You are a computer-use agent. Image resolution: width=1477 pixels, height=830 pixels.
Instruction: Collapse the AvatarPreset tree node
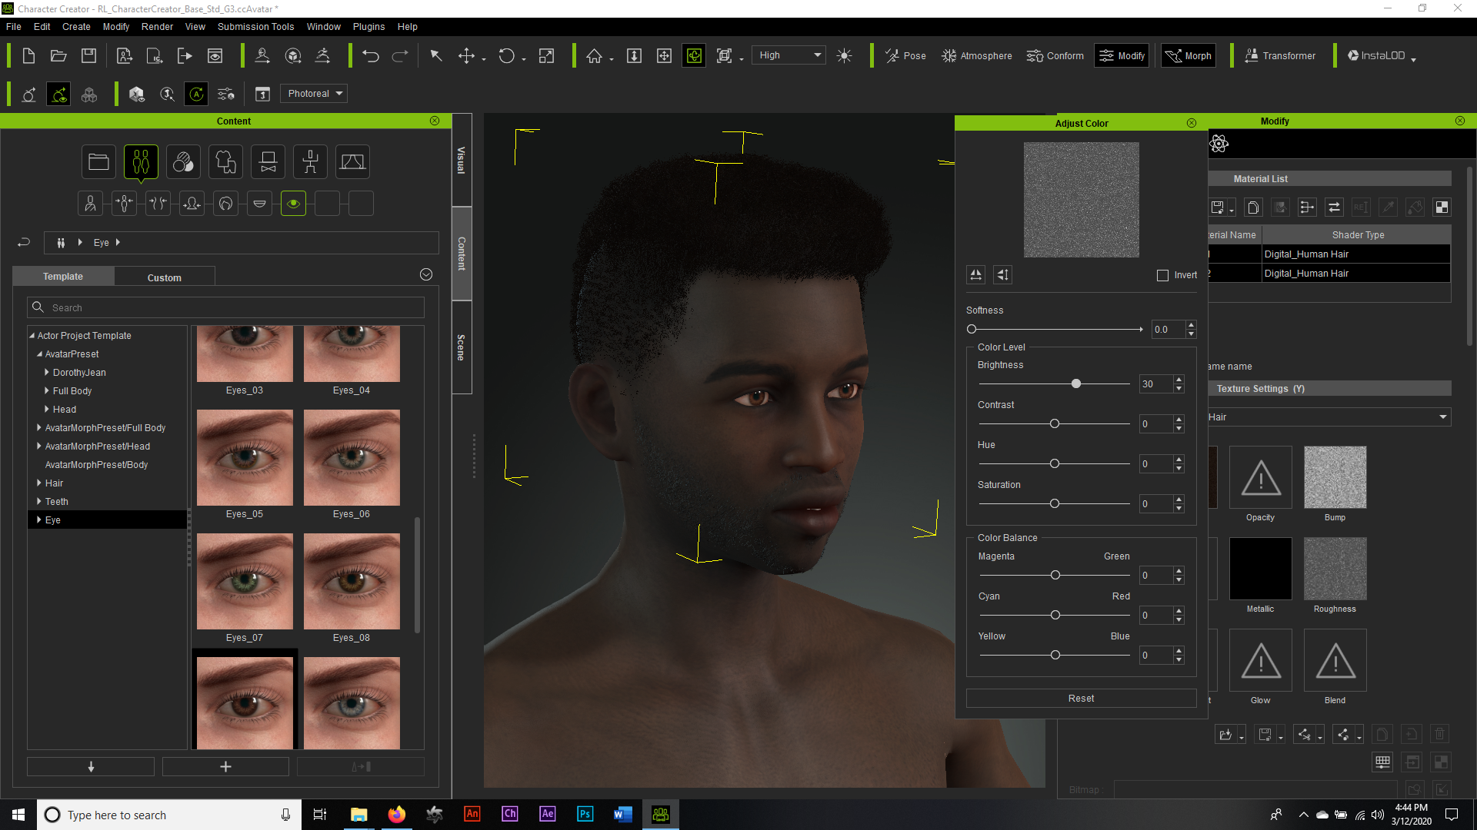click(x=39, y=354)
